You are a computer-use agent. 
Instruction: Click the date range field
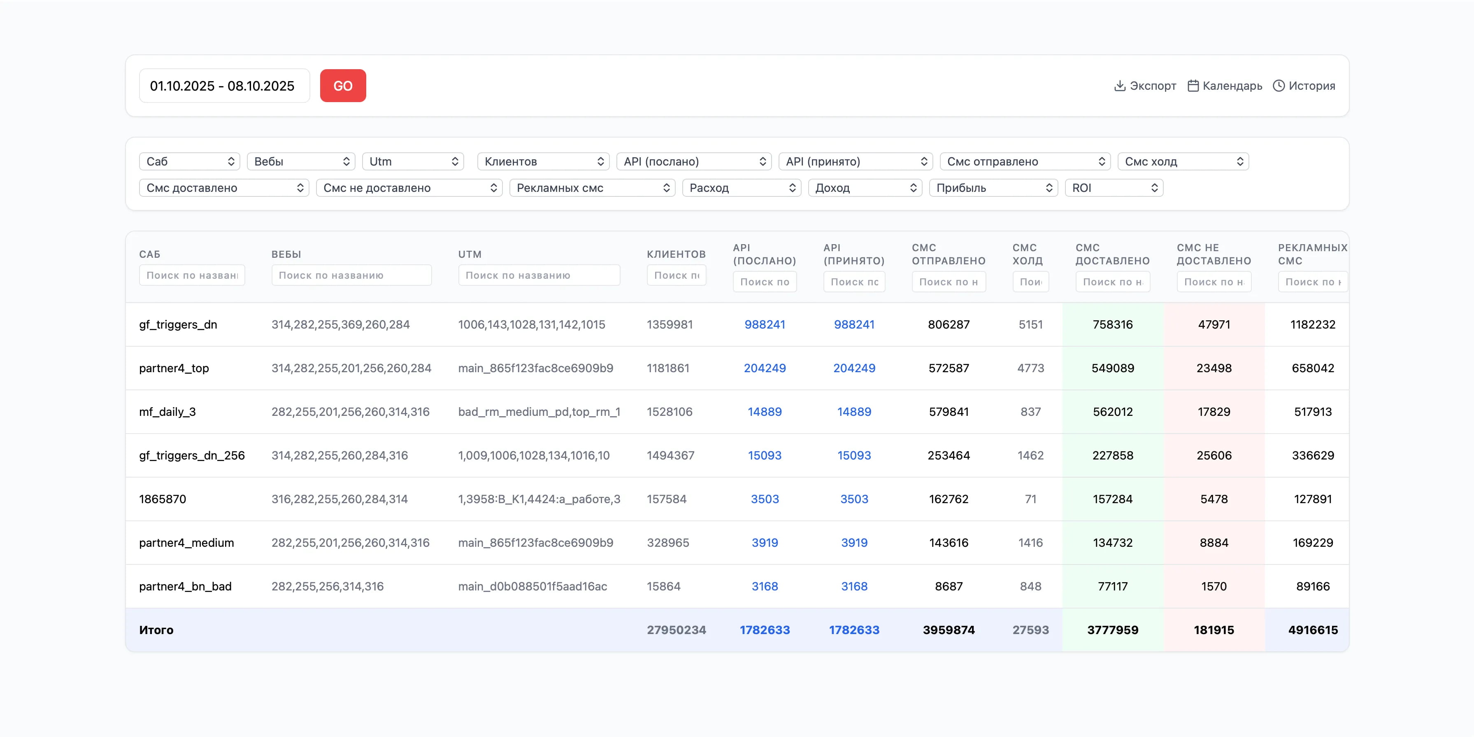click(x=224, y=86)
